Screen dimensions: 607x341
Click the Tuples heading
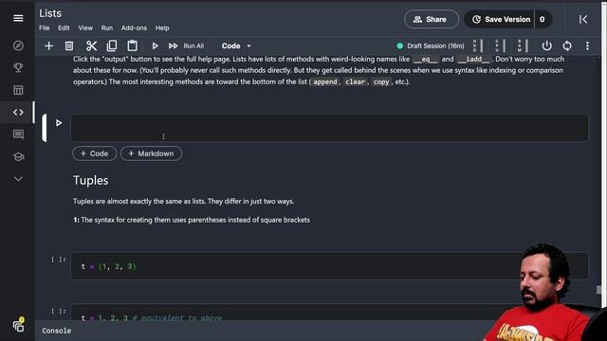click(x=91, y=181)
